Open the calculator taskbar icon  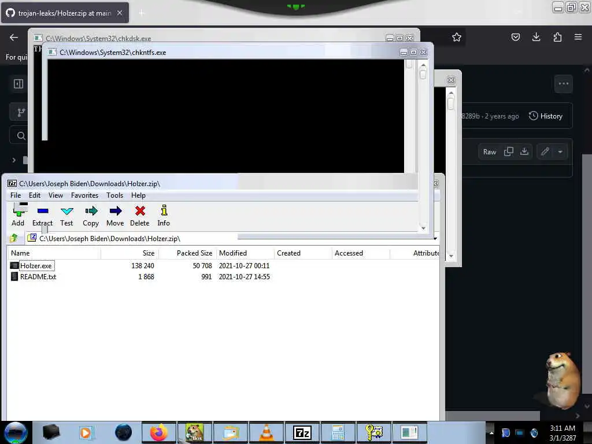tap(338, 432)
